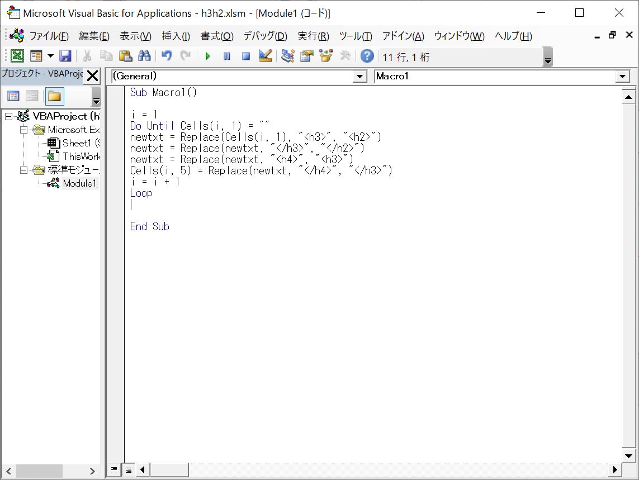Click View Code icon in project pane
Screen dimensions: 639x480
(x=13, y=96)
